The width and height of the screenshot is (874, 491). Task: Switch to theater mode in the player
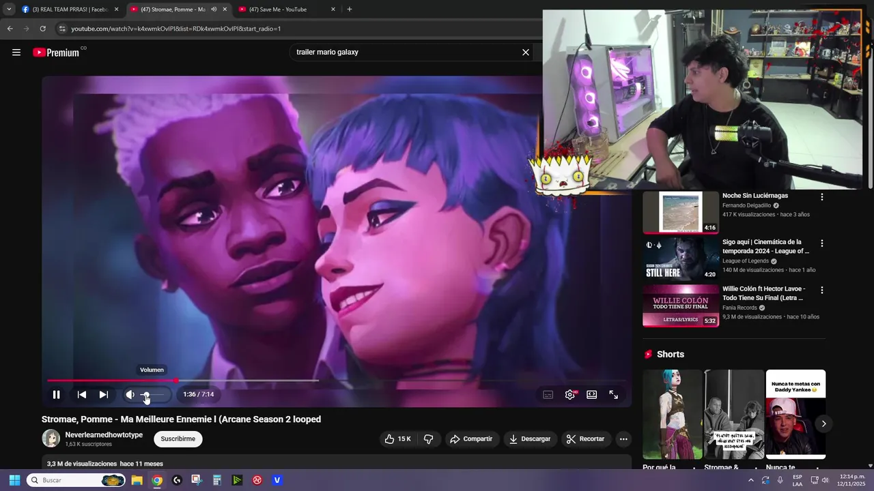point(592,394)
